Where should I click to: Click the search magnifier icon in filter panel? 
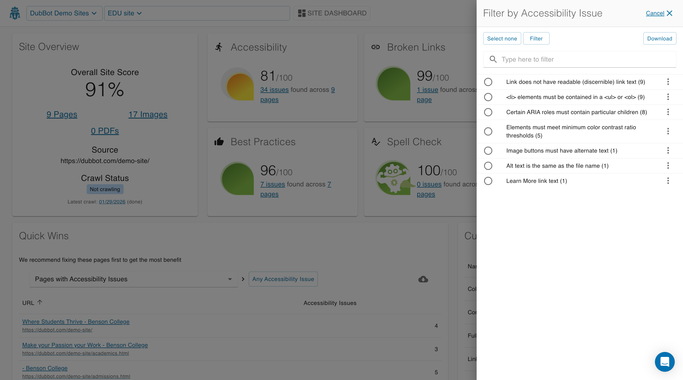coord(493,59)
